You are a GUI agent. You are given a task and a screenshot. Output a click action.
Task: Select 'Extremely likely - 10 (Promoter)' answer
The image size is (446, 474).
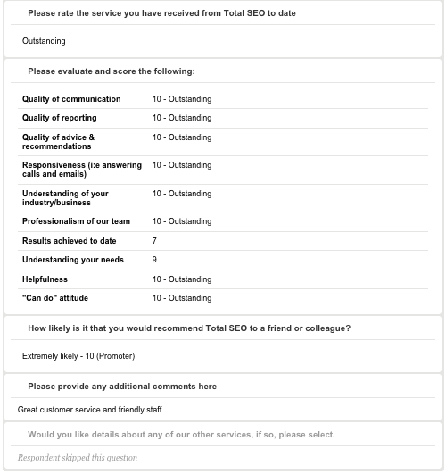[x=78, y=356]
